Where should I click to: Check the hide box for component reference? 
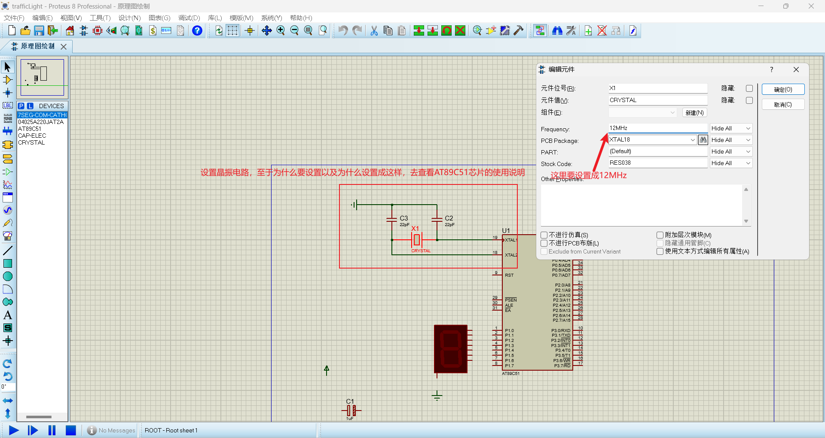click(749, 88)
